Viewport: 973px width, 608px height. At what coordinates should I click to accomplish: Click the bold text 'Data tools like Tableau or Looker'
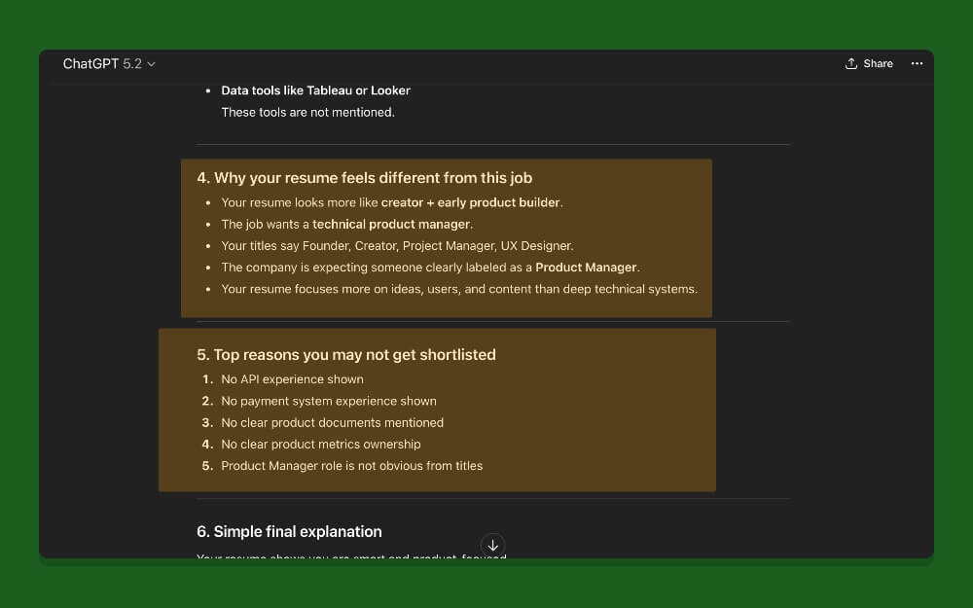pyautogui.click(x=315, y=90)
